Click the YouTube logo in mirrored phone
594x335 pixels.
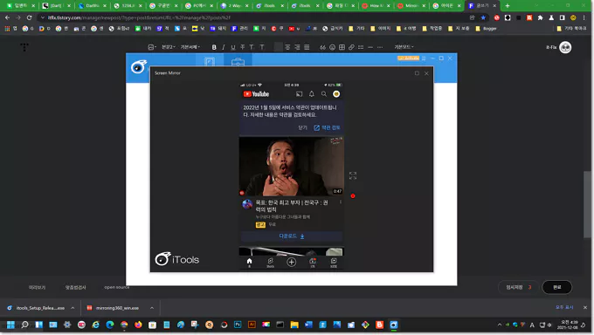pyautogui.click(x=256, y=94)
